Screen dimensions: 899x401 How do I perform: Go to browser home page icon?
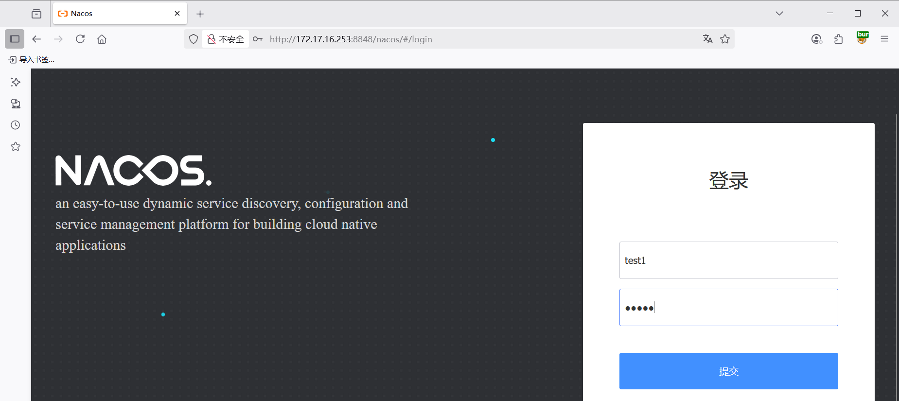[x=102, y=39]
